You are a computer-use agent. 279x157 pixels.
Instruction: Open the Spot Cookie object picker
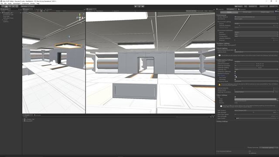coord(278,118)
